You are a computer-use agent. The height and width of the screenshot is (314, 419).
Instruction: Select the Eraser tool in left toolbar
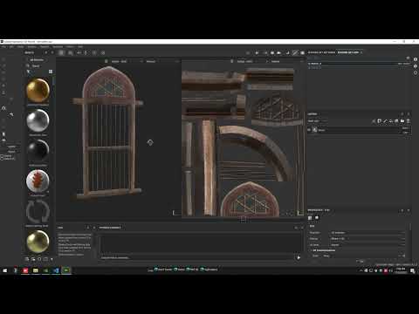click(3, 65)
